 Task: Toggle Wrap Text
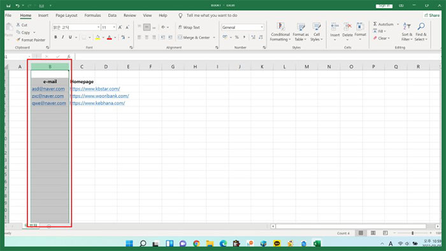click(x=189, y=27)
